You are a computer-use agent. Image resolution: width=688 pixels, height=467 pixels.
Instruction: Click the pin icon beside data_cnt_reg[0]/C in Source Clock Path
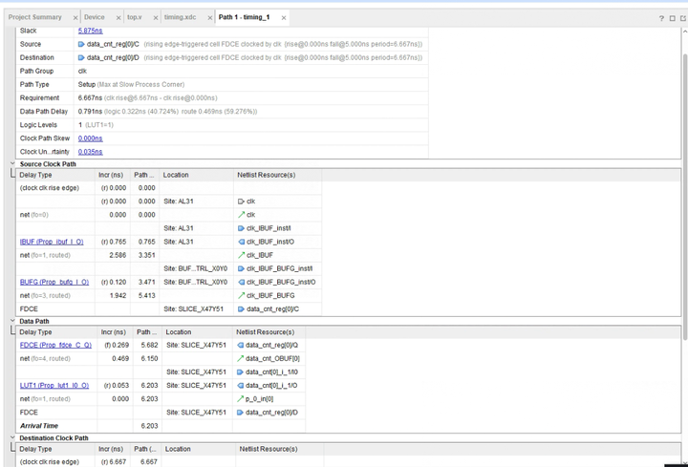[241, 309]
